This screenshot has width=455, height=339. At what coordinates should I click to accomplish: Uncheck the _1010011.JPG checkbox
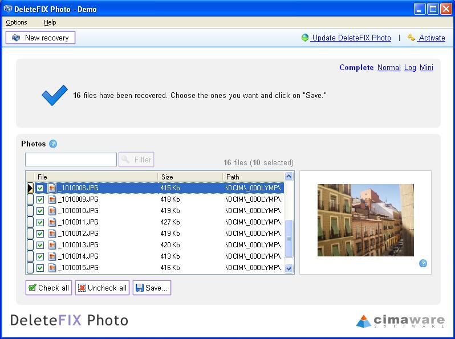[40, 222]
